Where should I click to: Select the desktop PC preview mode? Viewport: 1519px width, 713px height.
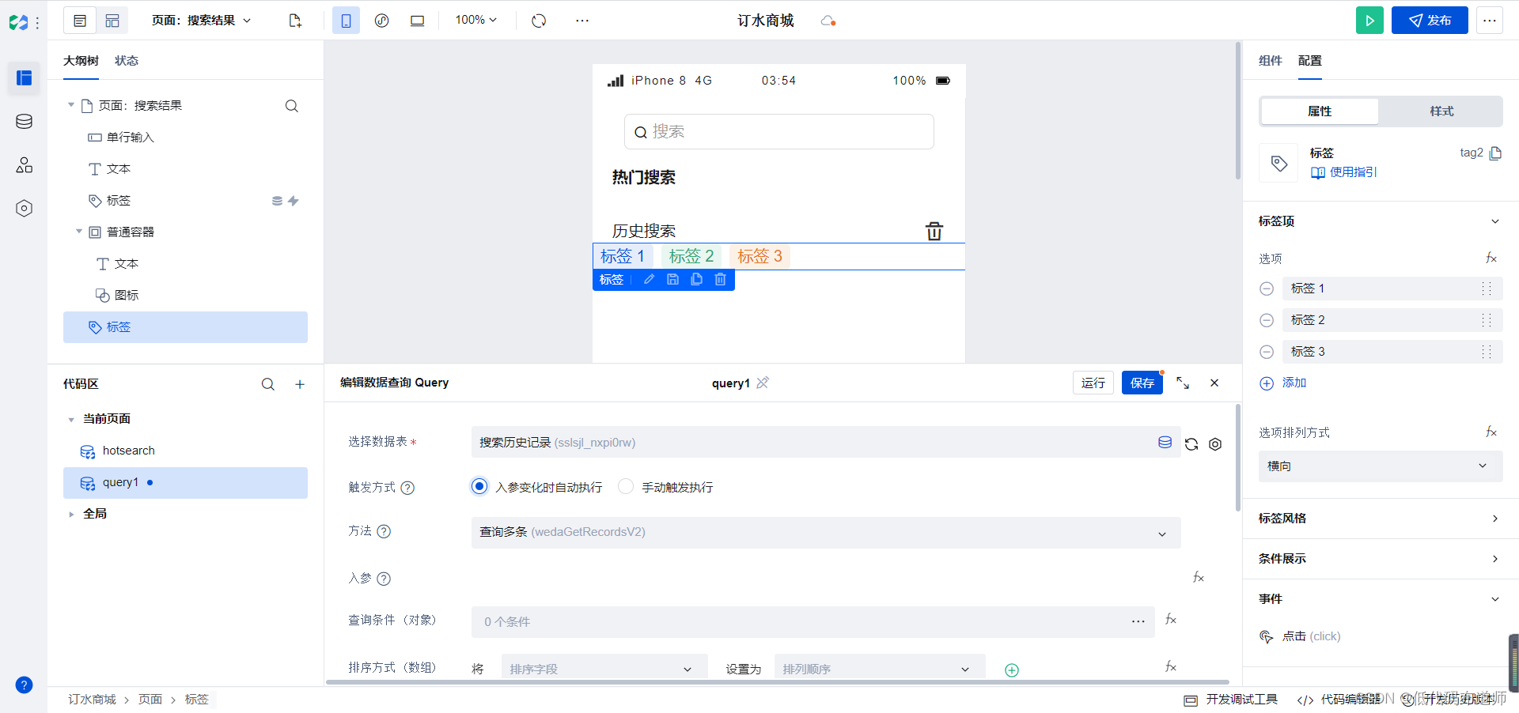tap(417, 21)
